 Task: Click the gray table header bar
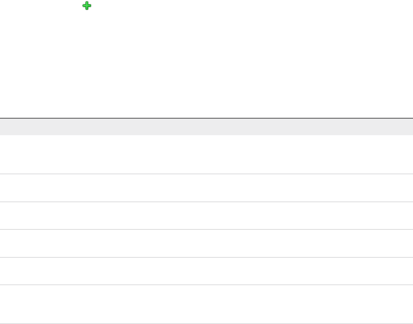206,127
